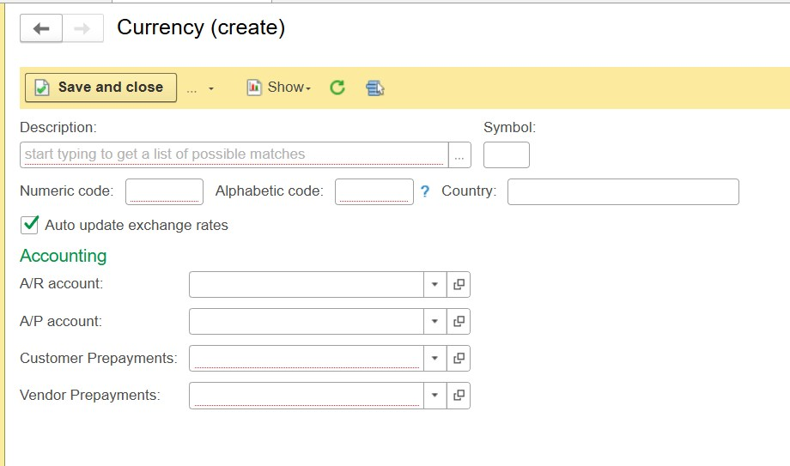Click the green refresh icon
This screenshot has width=790, height=466.
point(337,88)
